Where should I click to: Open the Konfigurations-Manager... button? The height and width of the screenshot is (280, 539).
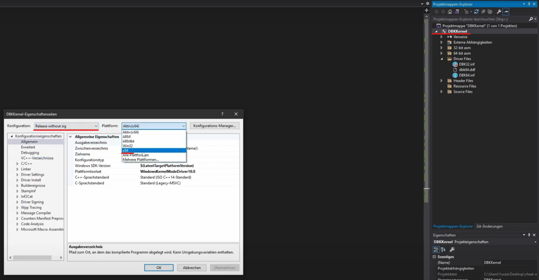click(214, 126)
